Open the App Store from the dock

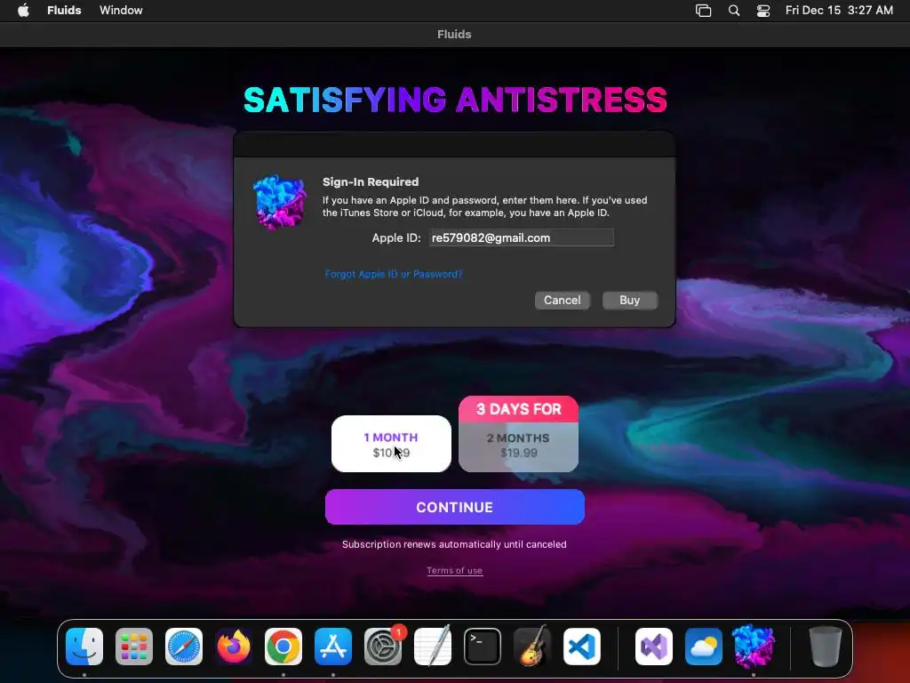pos(333,647)
